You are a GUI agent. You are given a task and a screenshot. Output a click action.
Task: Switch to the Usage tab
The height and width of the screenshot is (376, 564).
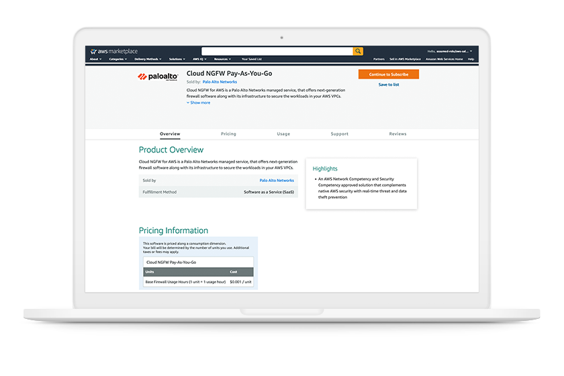coord(283,134)
